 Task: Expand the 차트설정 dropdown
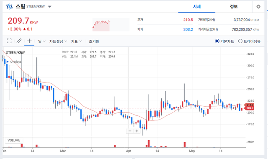(58, 41)
